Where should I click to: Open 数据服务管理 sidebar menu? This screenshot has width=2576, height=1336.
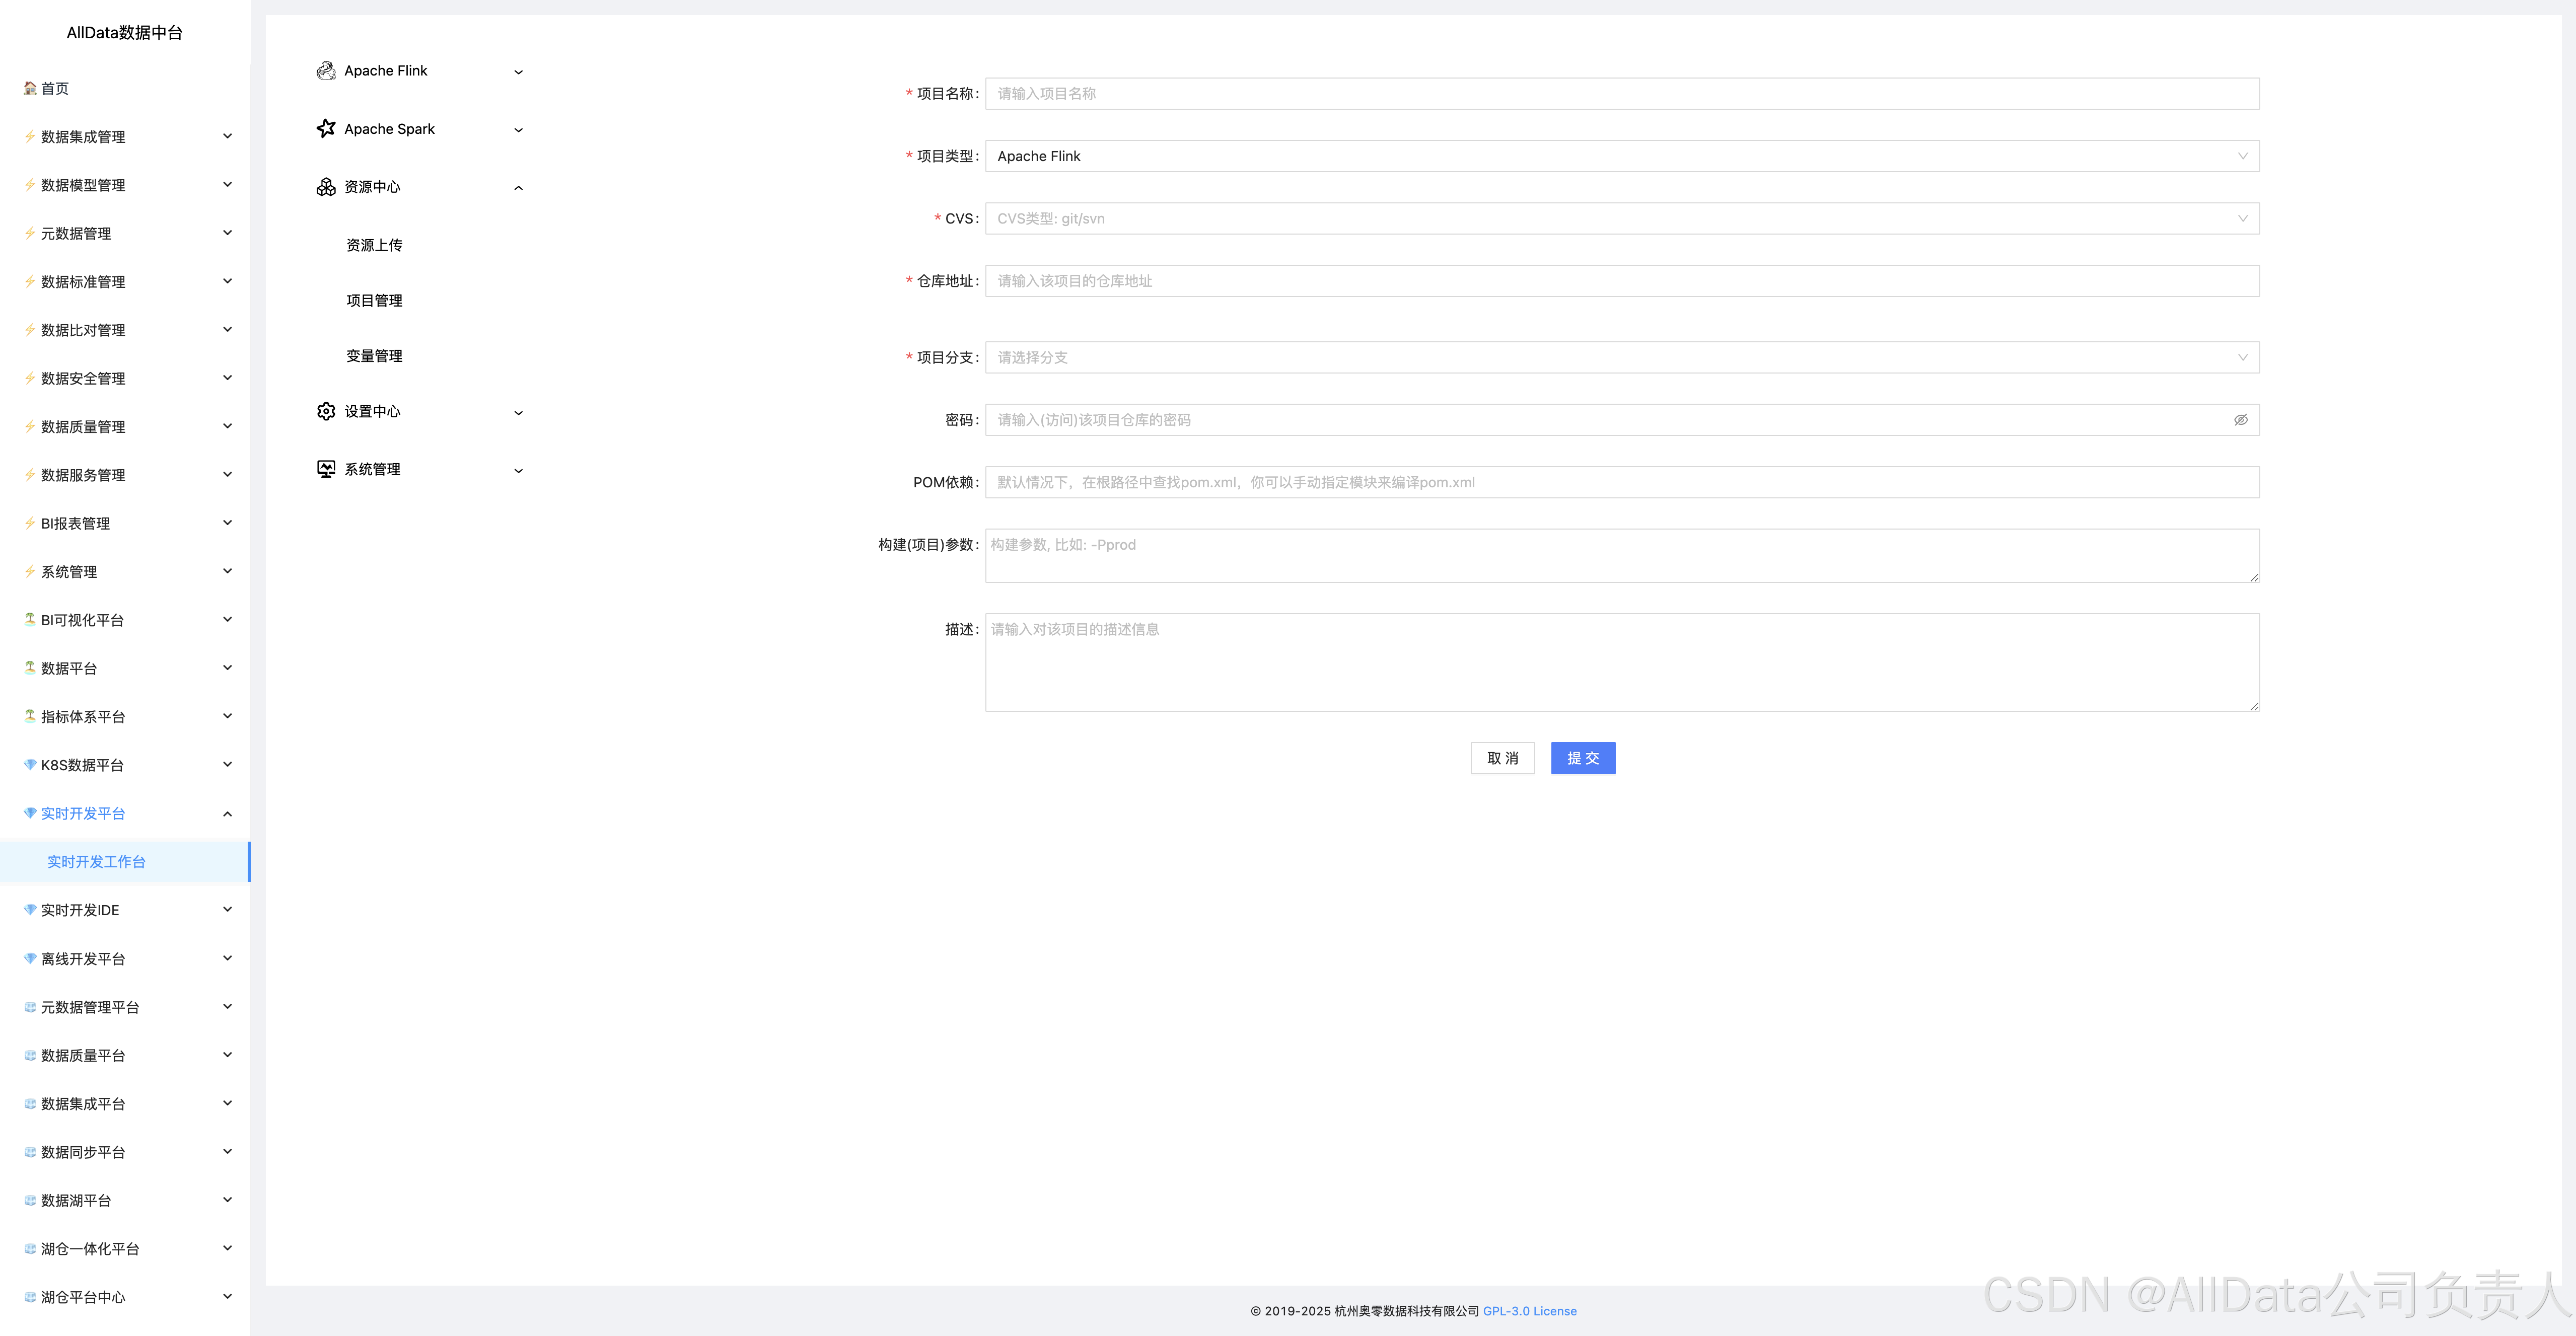(x=125, y=475)
